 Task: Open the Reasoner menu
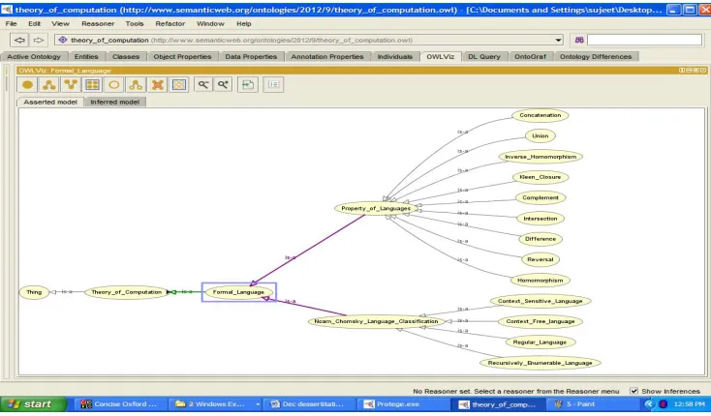[x=98, y=23]
